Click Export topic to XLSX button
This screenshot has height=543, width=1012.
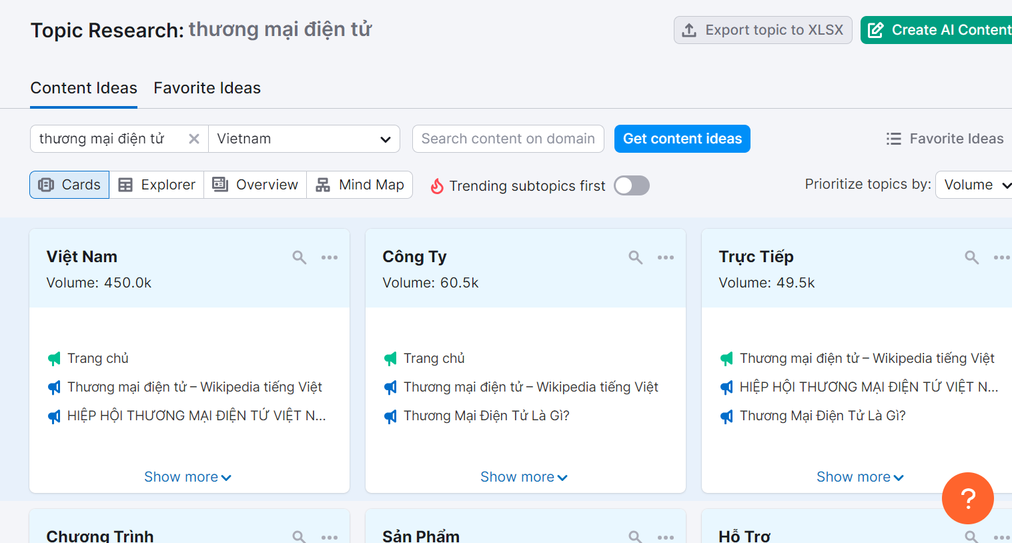(x=763, y=30)
